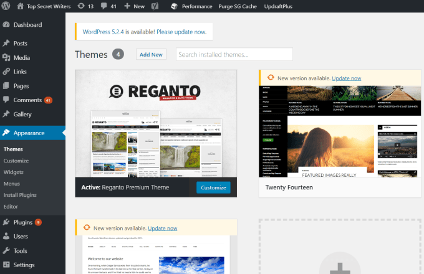Open the updates icon showing 13
This screenshot has height=274, width=424.
coord(81,6)
